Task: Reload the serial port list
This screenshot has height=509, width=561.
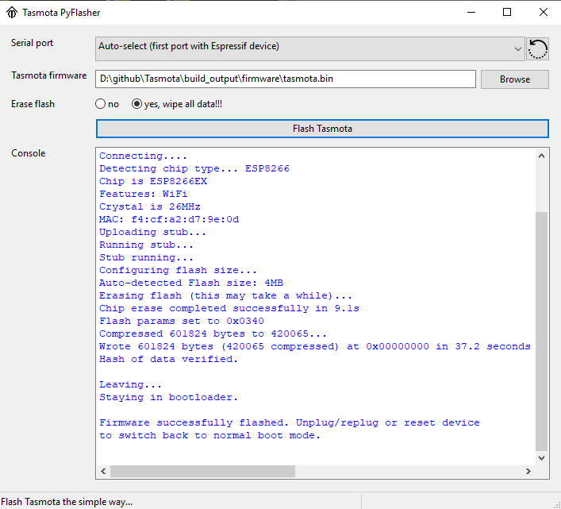Action: tap(537, 48)
